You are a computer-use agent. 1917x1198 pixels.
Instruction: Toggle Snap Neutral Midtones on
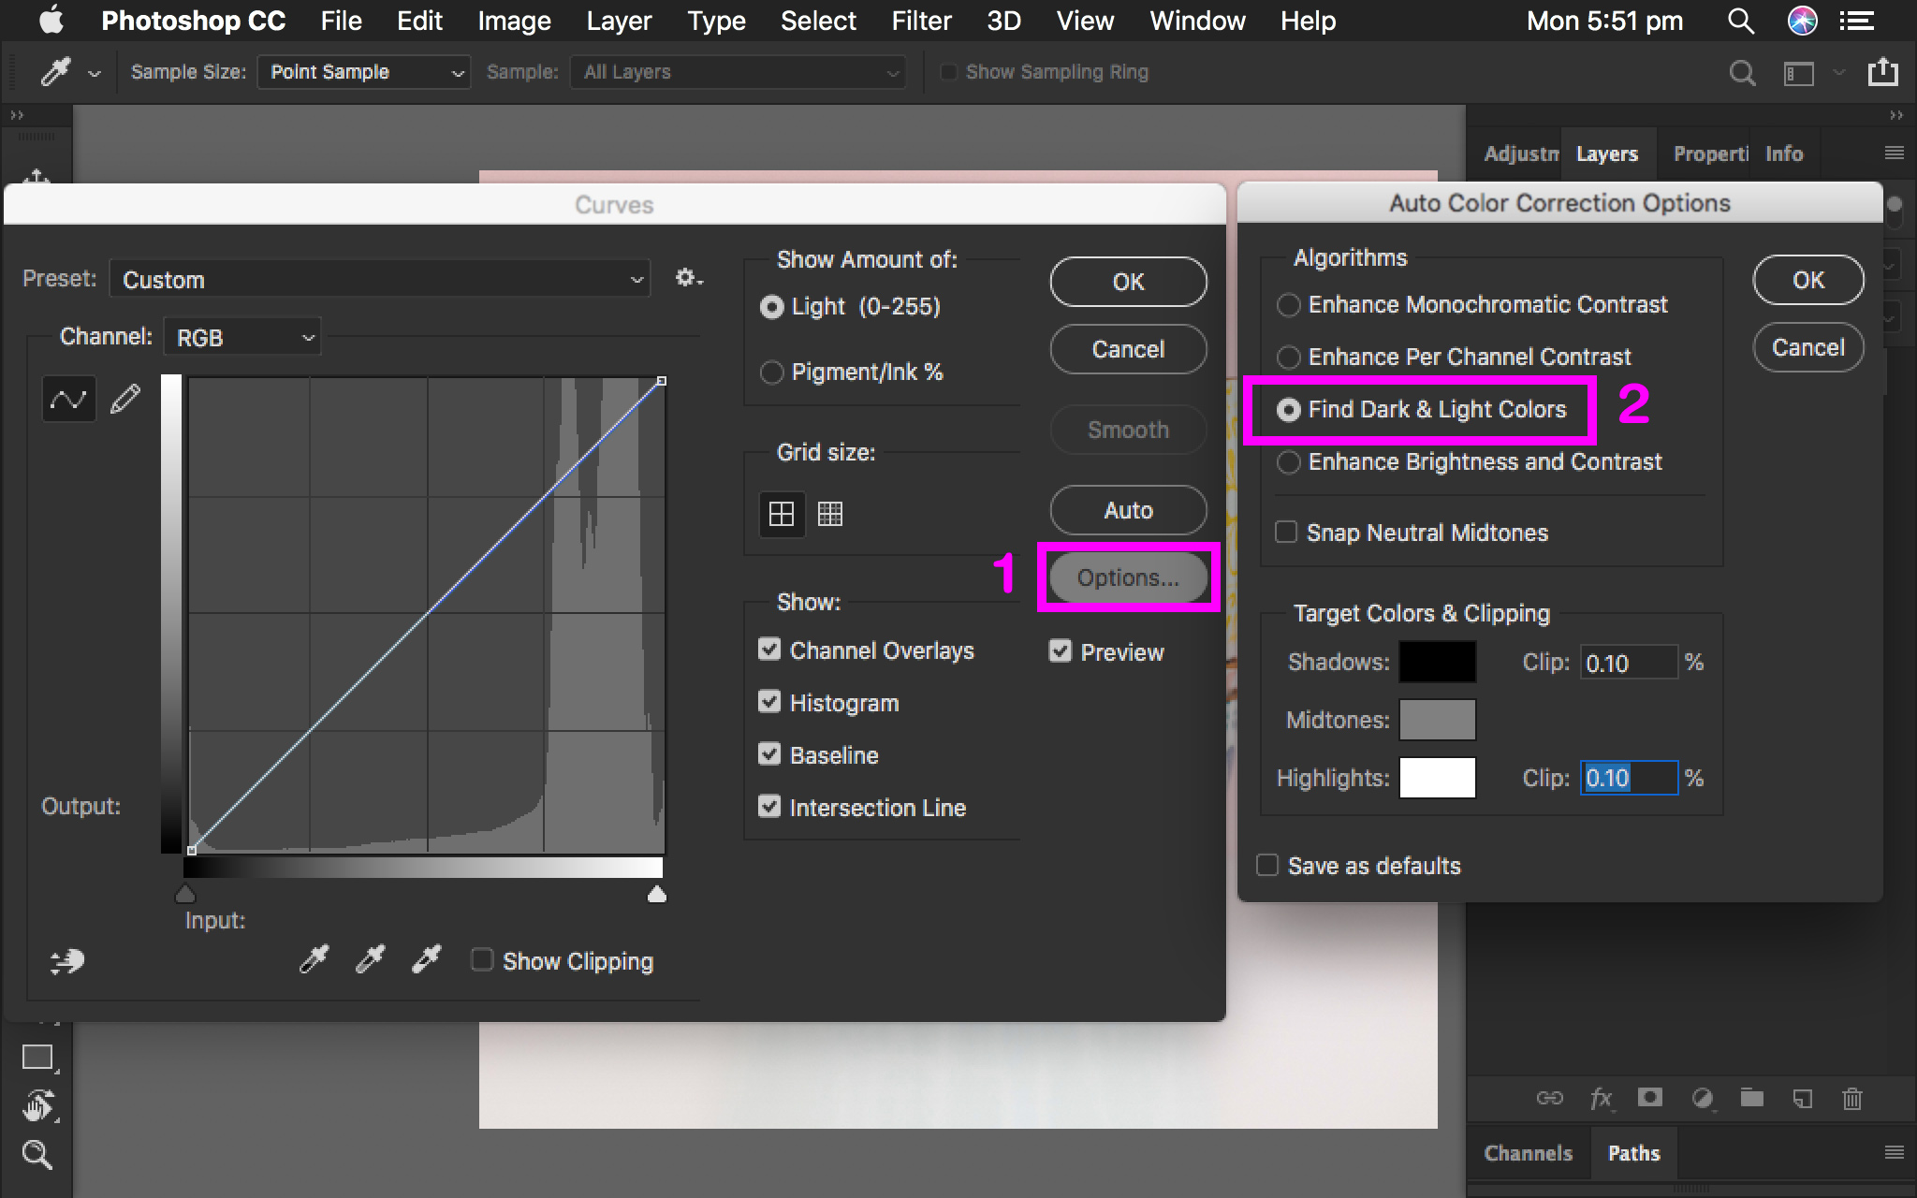[1288, 532]
